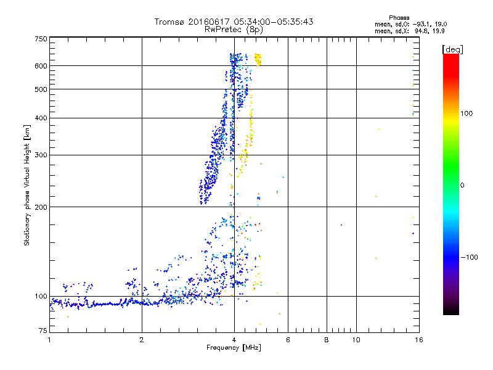493x370 pixels.
Task: Click the colorbar tick label '0'
Action: [462, 186]
